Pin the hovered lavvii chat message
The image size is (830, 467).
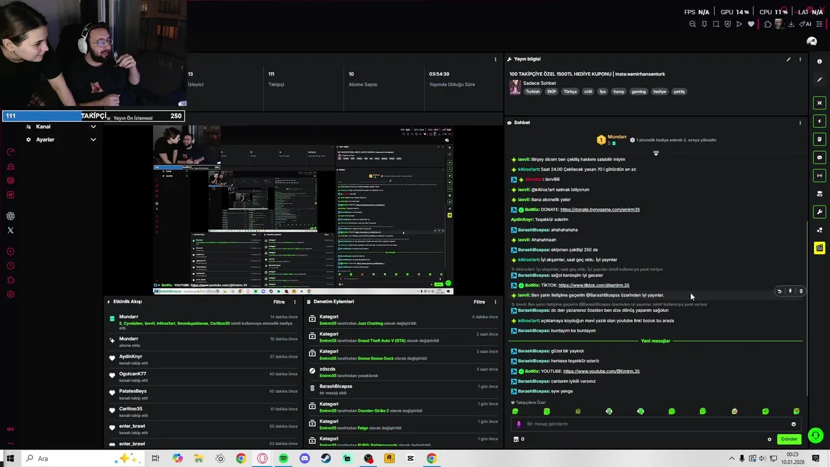pyautogui.click(x=790, y=292)
